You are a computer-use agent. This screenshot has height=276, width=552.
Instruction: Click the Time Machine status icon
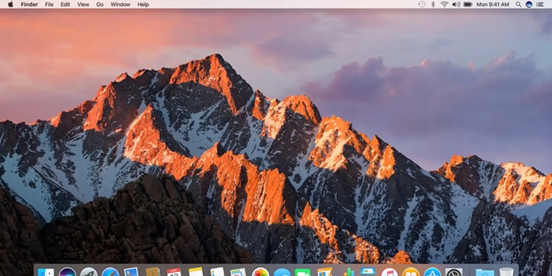pyautogui.click(x=421, y=4)
